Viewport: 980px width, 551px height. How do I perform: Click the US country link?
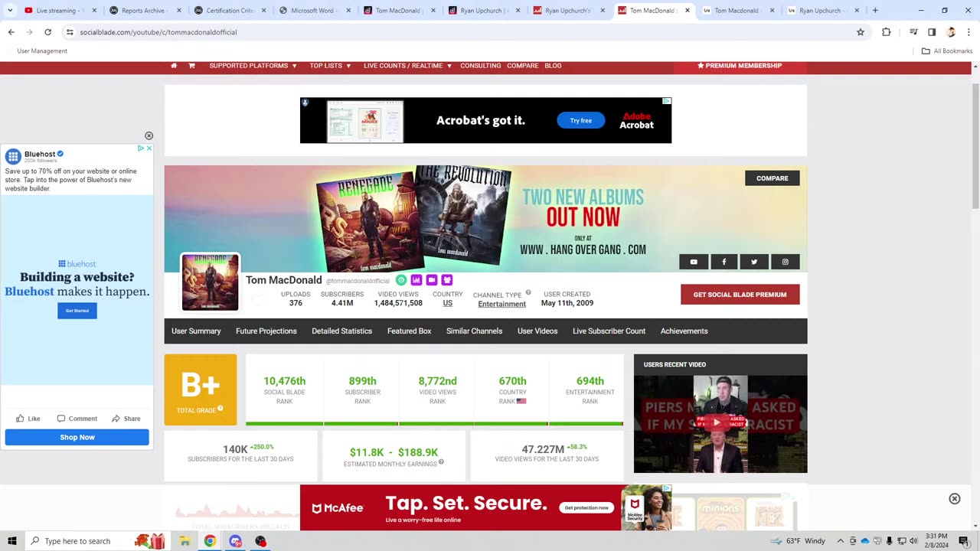[447, 303]
